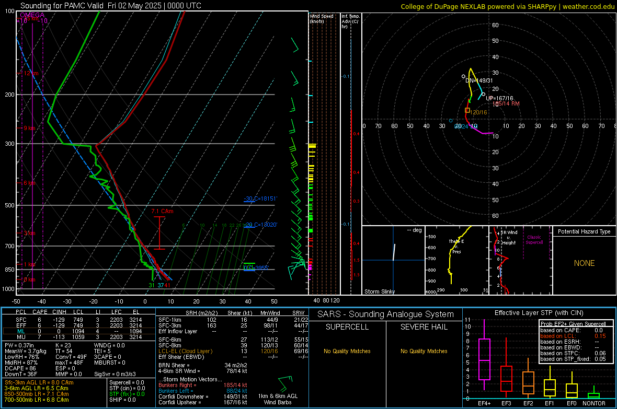Select the EFF parcel row label
The width and height of the screenshot is (617, 409).
tap(21, 325)
